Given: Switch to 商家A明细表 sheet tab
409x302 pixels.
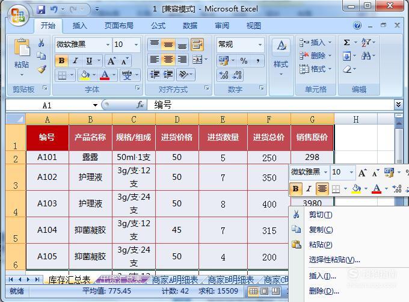Looking at the screenshot, I should click(x=175, y=280).
